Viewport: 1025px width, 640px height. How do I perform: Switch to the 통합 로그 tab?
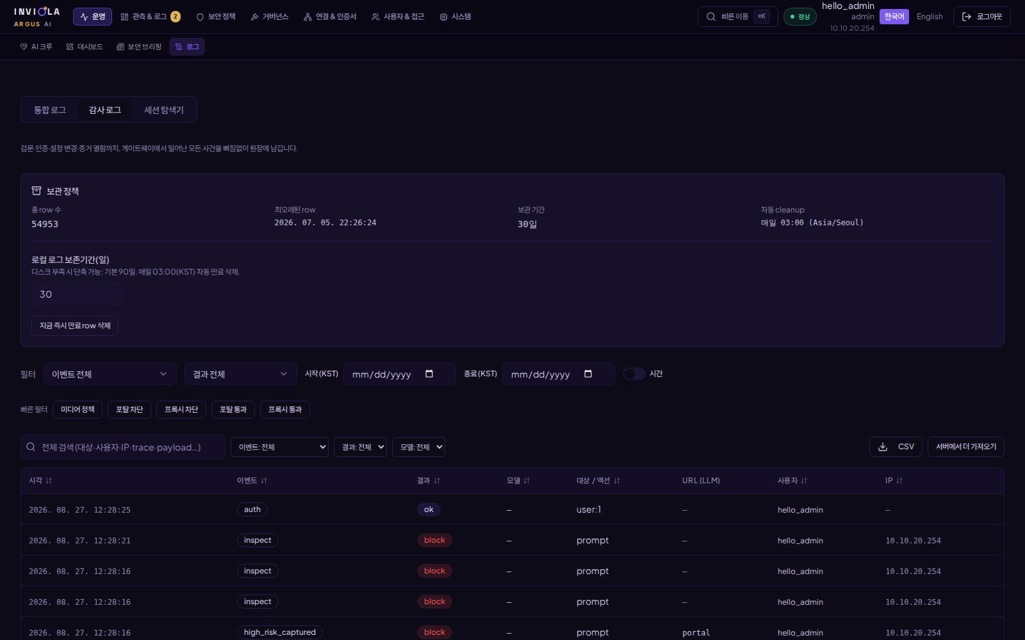click(x=50, y=110)
